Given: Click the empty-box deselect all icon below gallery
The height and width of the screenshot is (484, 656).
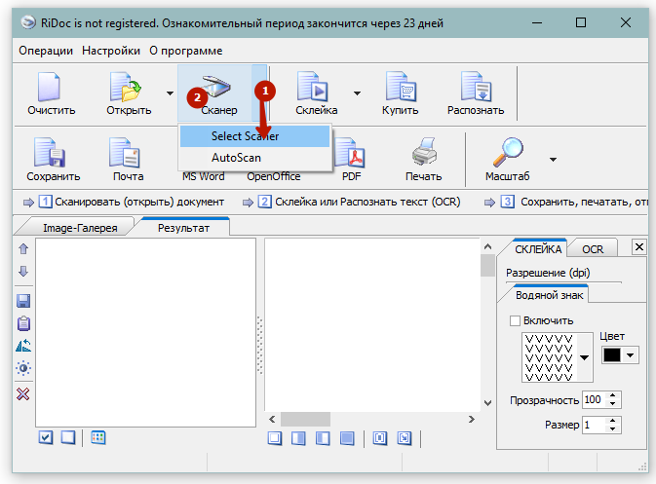Looking at the screenshot, I should click(x=67, y=438).
